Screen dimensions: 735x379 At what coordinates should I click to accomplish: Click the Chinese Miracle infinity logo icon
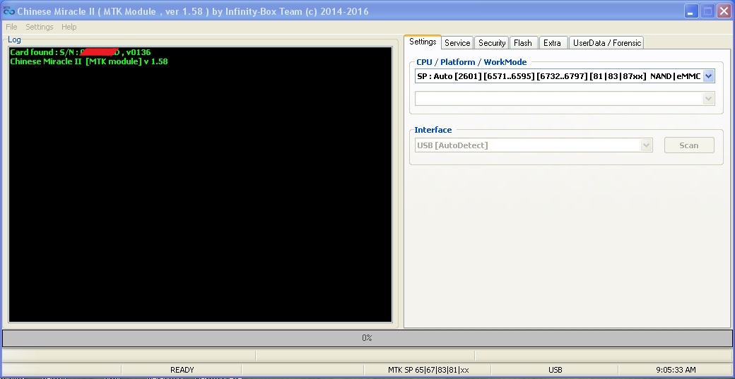click(x=8, y=11)
